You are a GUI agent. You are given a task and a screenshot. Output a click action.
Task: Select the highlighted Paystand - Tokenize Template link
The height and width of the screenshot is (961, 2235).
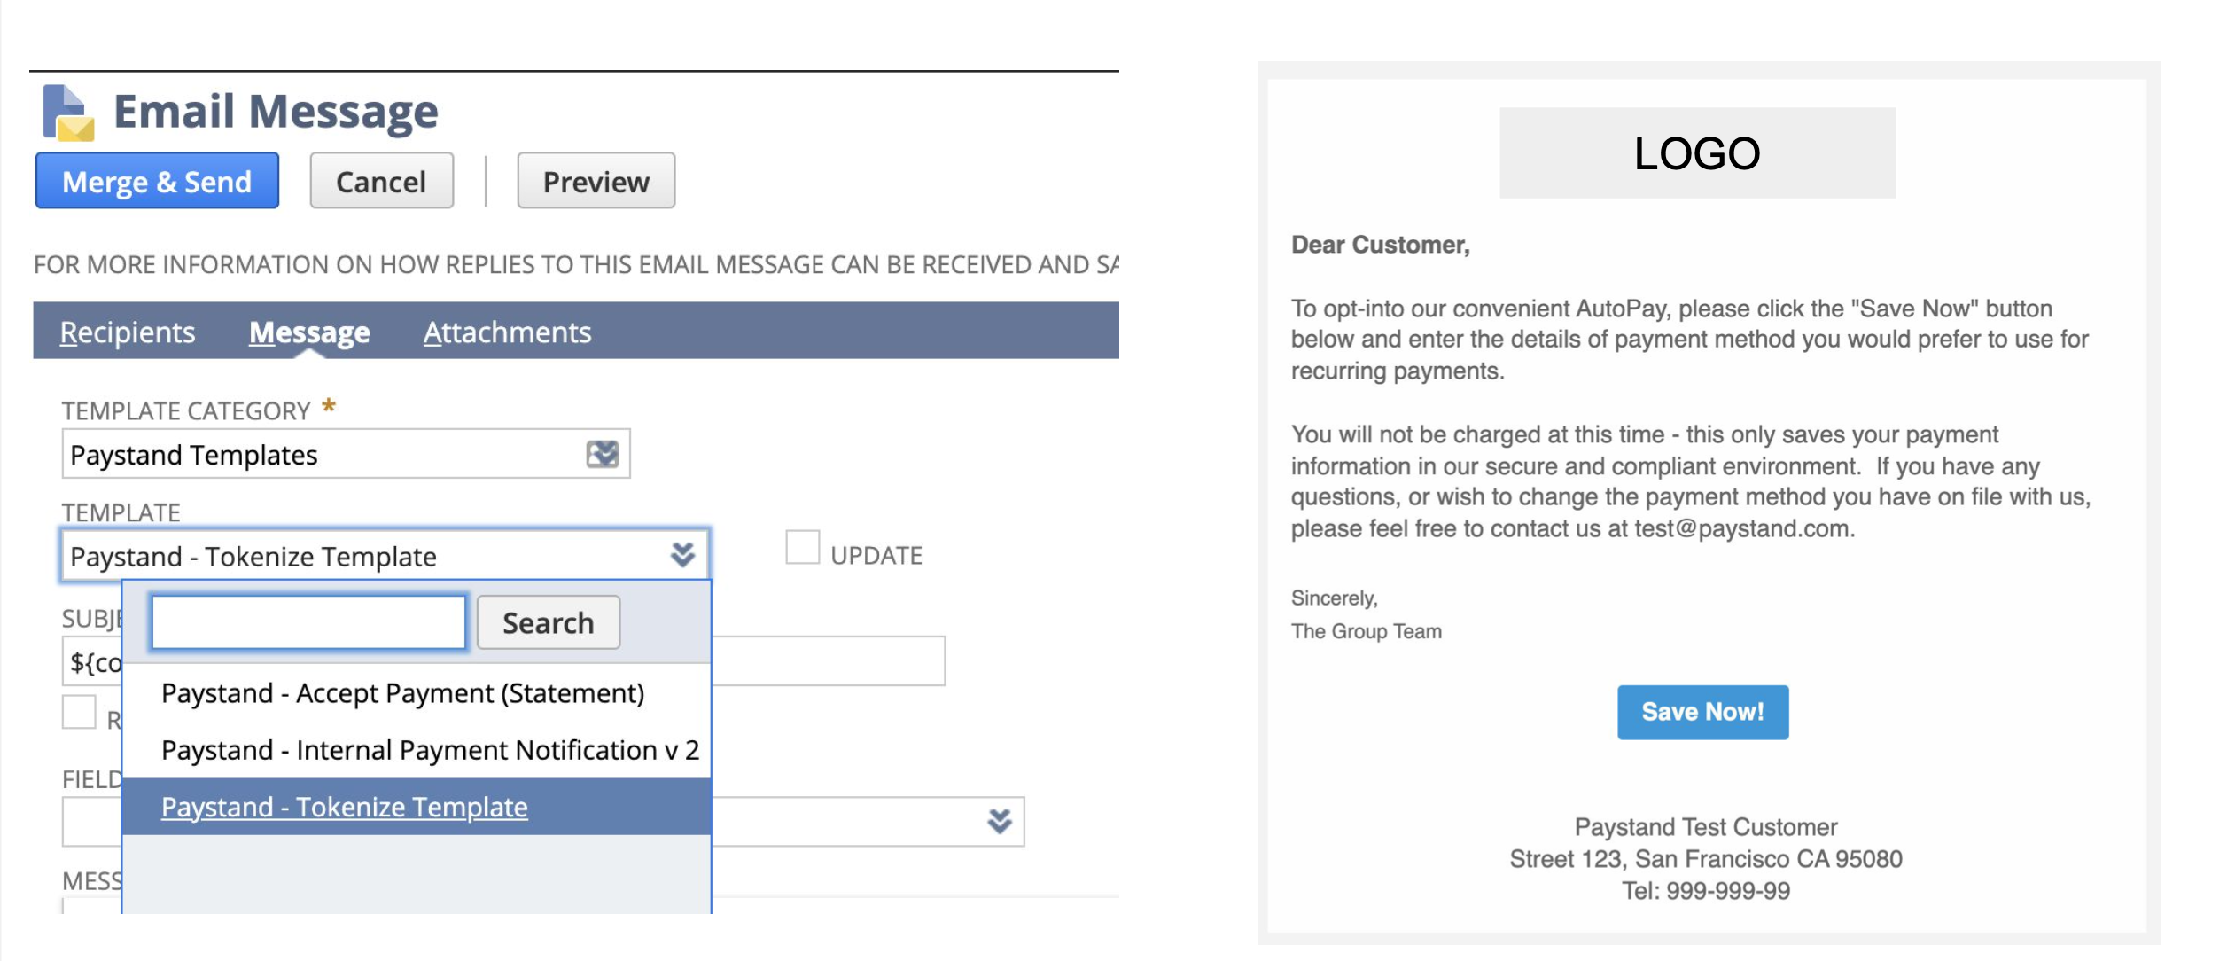click(x=344, y=807)
